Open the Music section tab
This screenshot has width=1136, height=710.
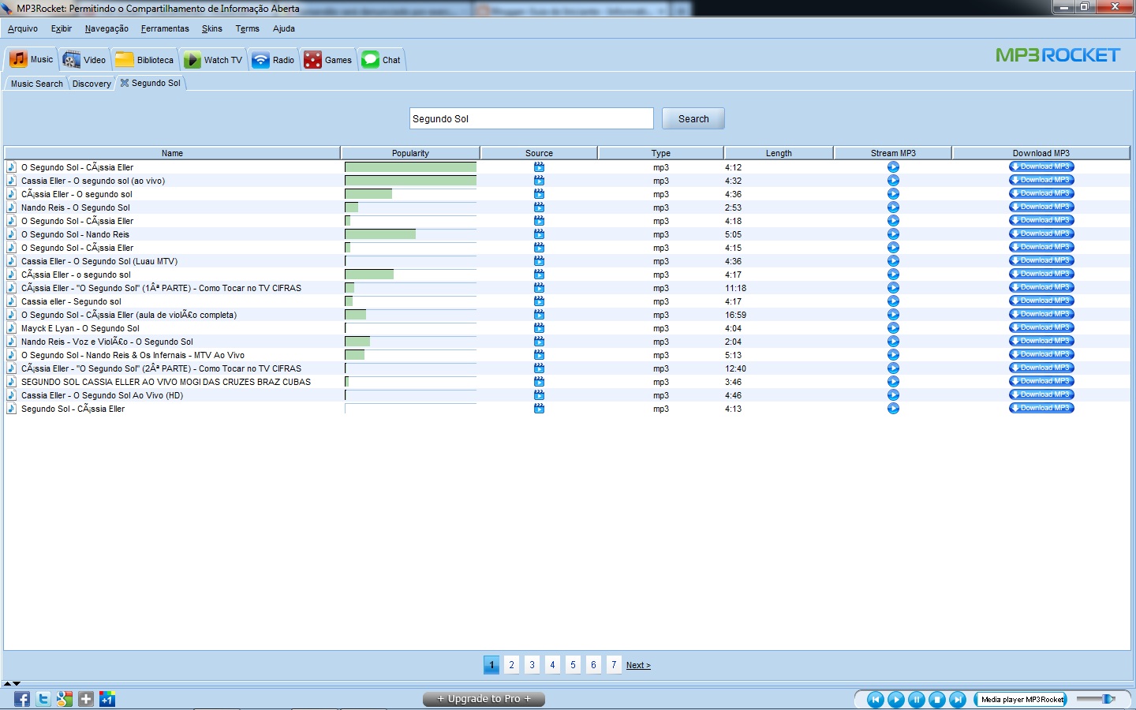32,59
